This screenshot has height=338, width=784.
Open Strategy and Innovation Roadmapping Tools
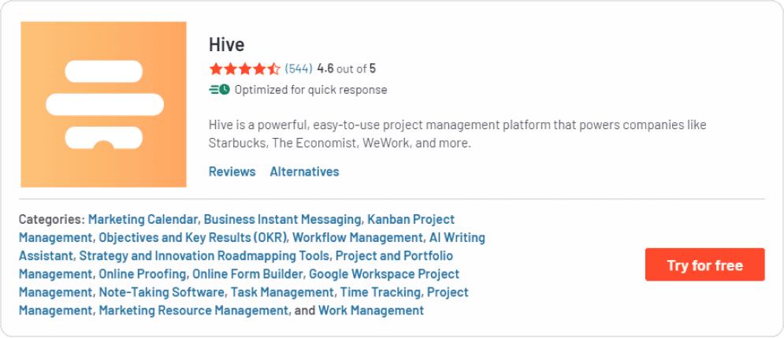point(205,255)
